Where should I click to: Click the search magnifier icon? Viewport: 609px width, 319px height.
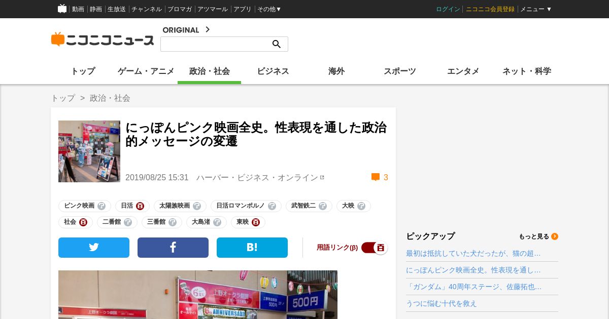277,44
